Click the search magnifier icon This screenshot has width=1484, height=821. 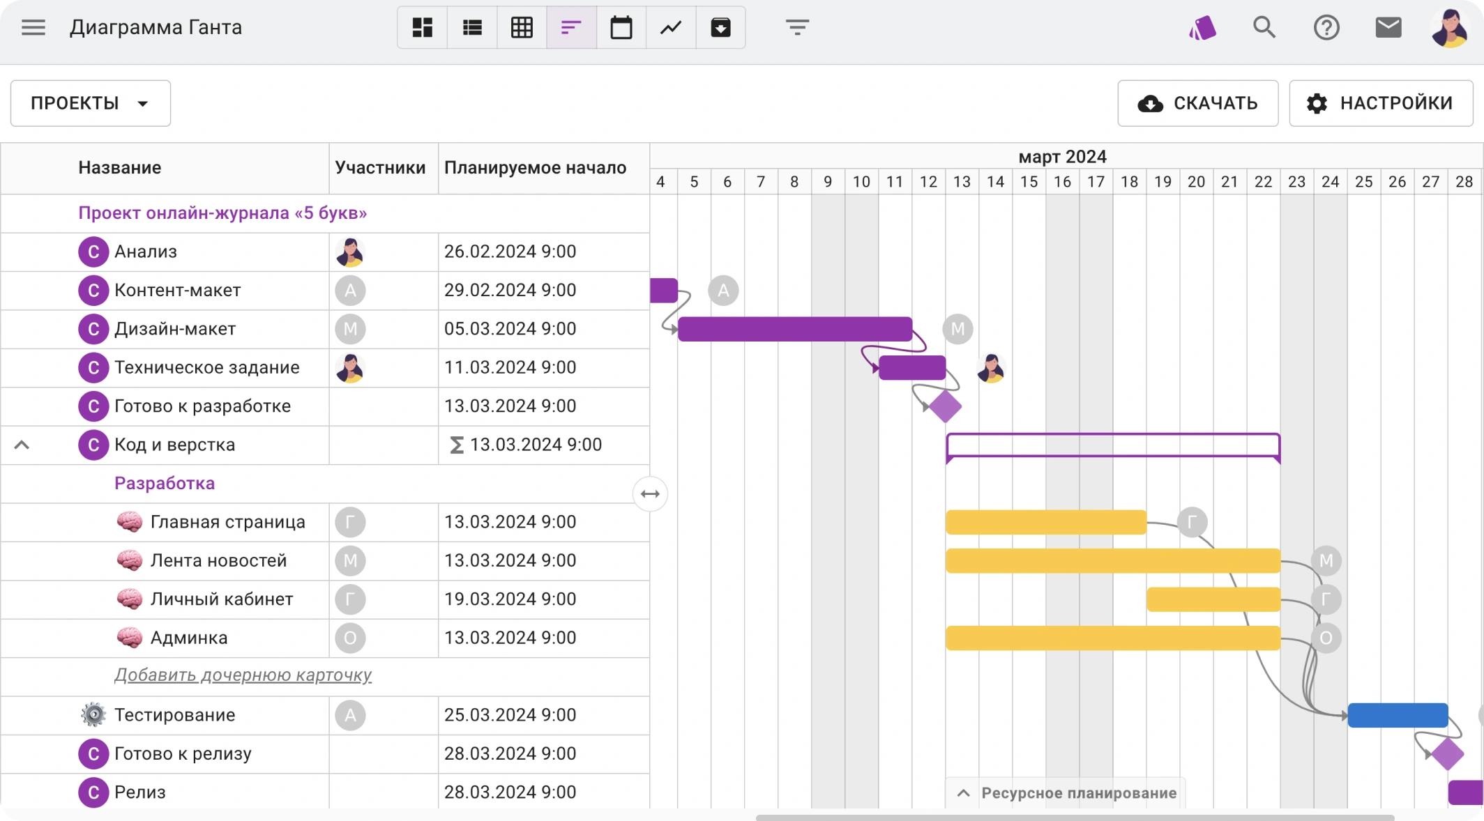coord(1264,28)
